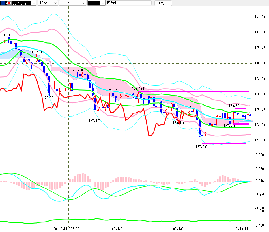This screenshot has height=232, width=269.
Task: Click the 181.50 price axis value
Action: [x=260, y=17]
